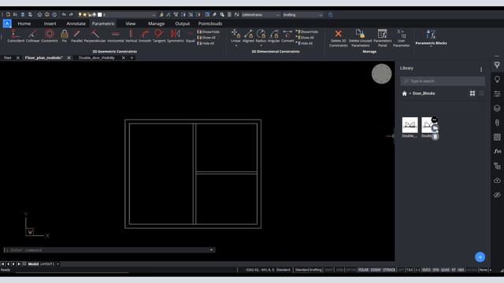The width and height of the screenshot is (504, 283).
Task: Apply the Perpendicular constraint
Action: coord(94,35)
